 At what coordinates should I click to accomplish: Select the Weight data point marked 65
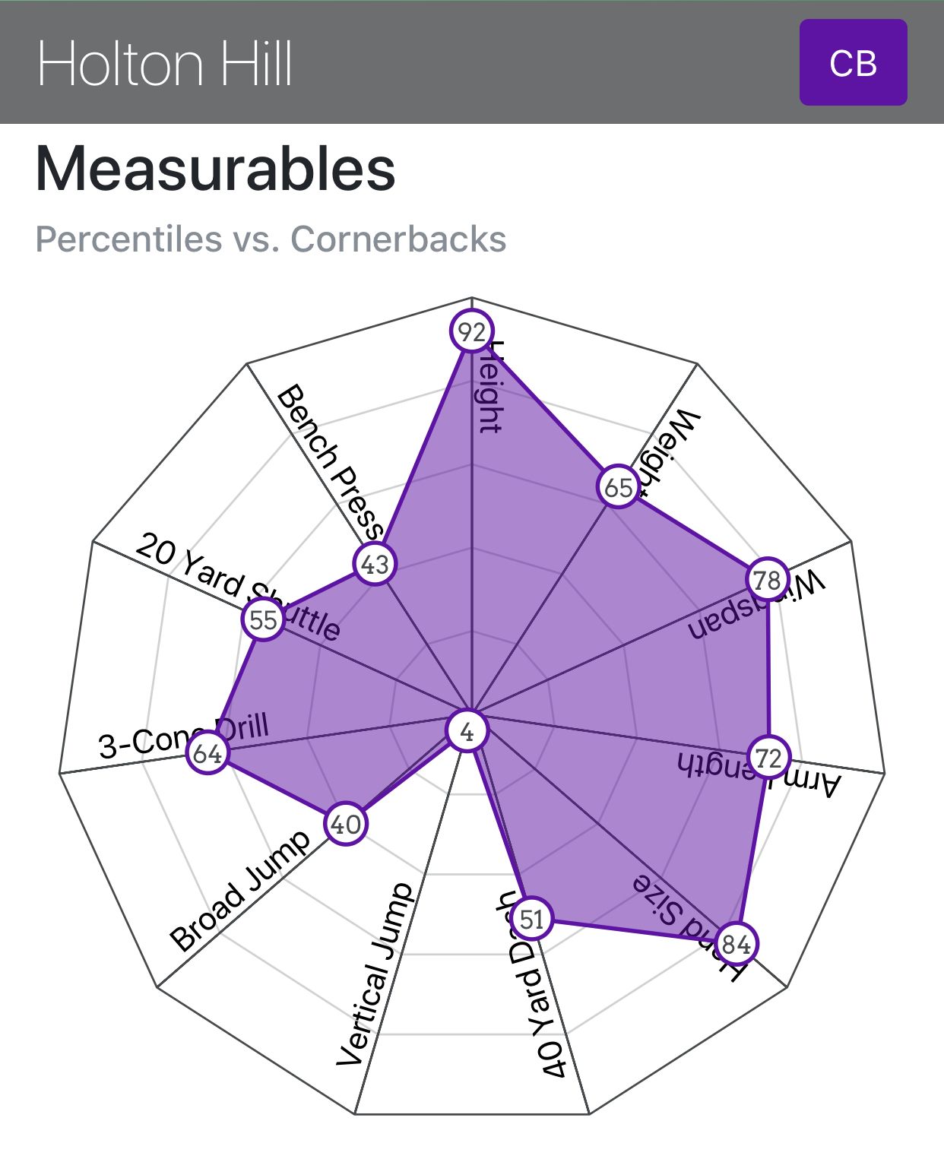click(619, 487)
